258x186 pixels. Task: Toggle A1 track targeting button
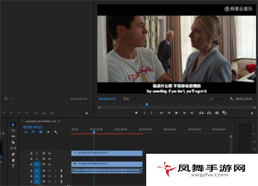37,171
